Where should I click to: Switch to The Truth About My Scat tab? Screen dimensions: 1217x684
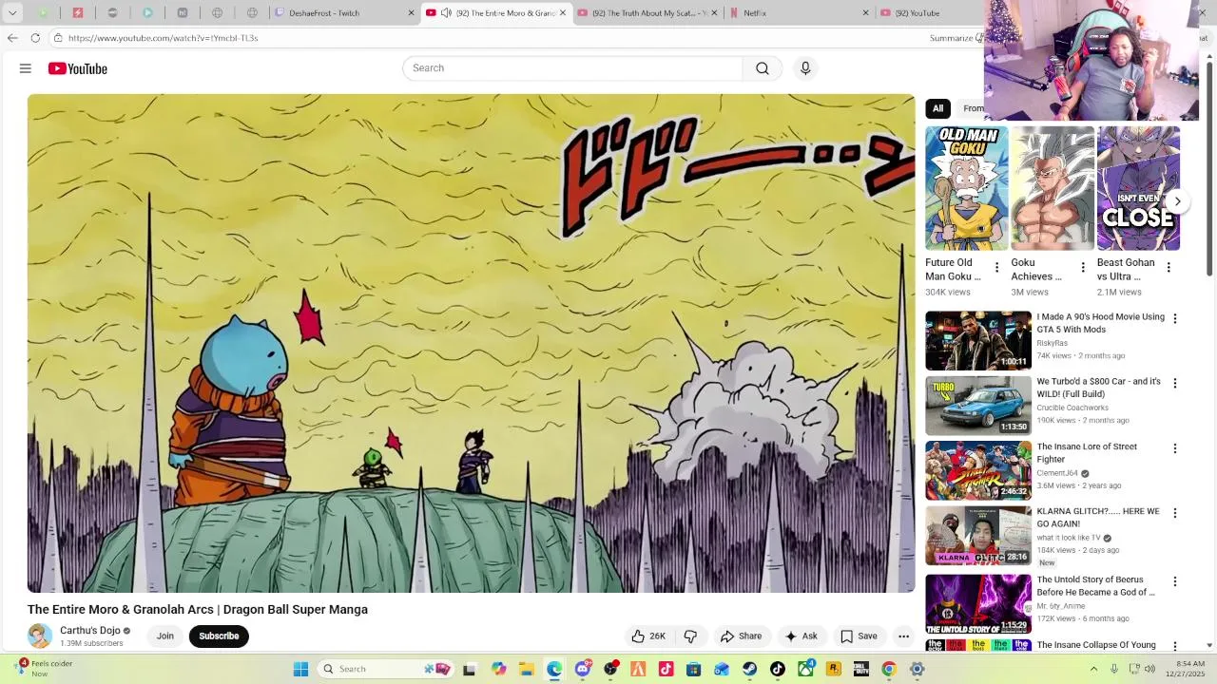pos(648,13)
